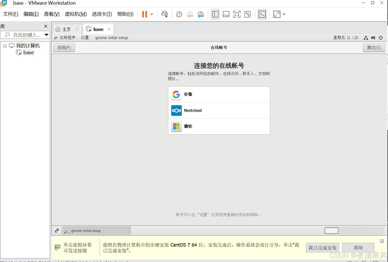Open the GNOME 位置 menu
This screenshot has height=262, width=388.
(x=85, y=38)
